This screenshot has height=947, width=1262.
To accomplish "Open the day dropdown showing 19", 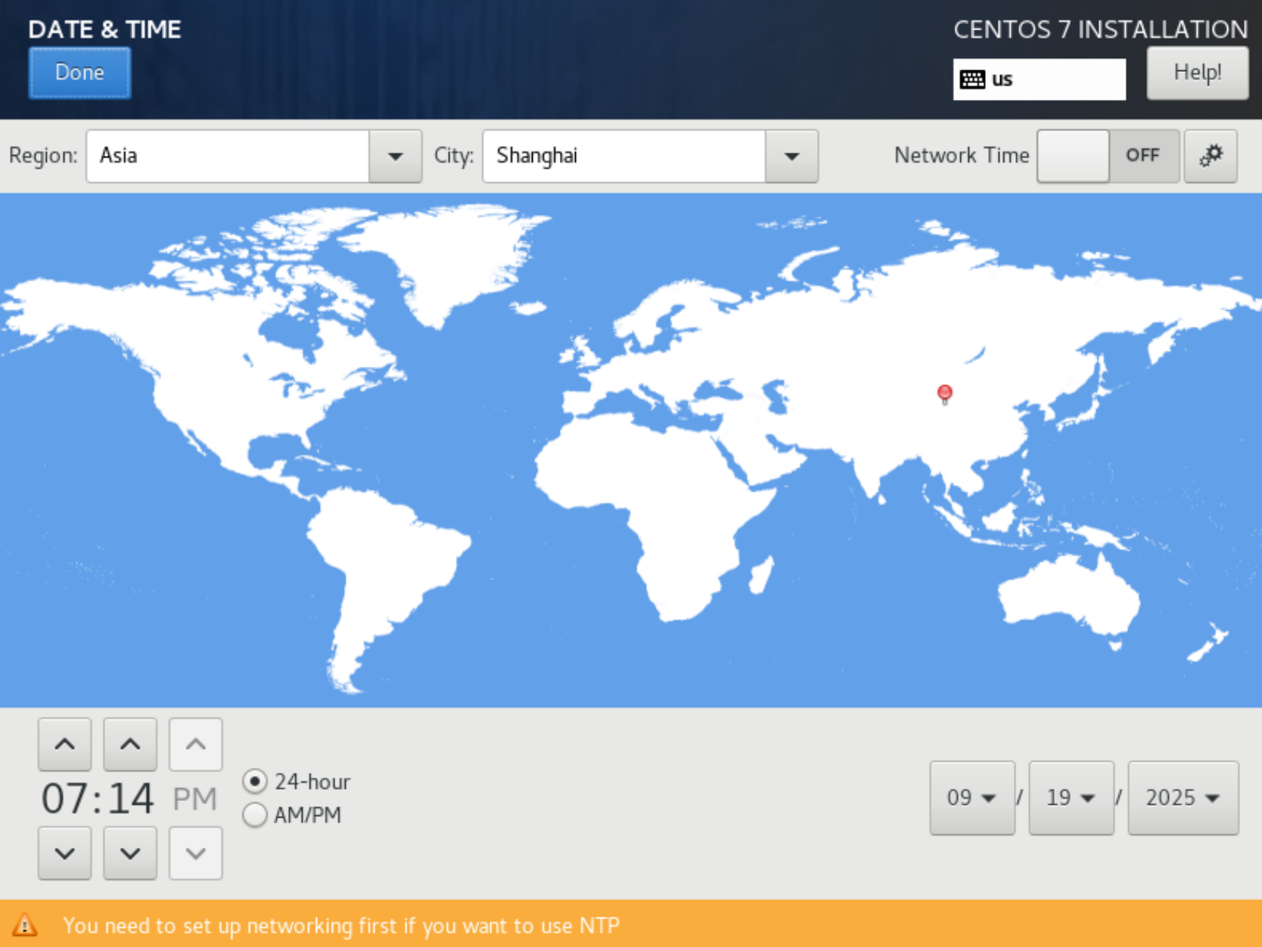I will coord(1071,798).
